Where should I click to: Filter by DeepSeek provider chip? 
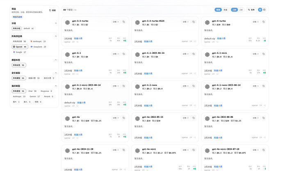point(38,47)
